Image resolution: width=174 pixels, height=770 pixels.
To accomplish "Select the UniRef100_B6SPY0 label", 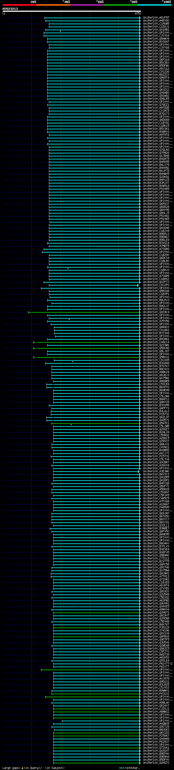I will pos(156,387).
